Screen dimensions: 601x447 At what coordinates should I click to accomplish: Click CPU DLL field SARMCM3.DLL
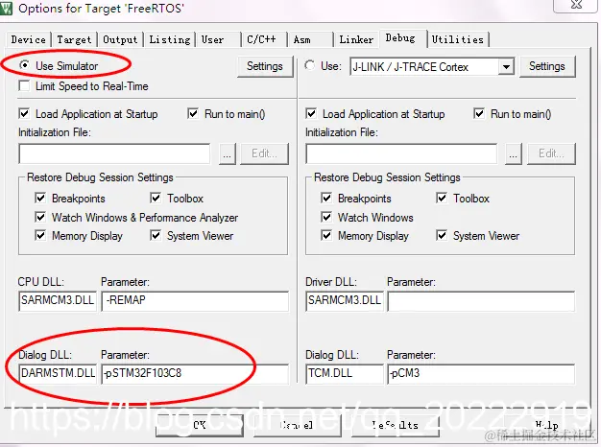coord(58,300)
